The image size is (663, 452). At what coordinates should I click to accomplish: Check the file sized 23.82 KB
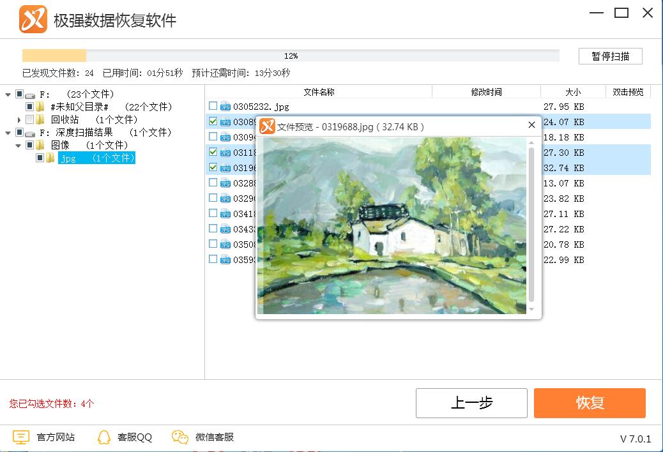213,198
